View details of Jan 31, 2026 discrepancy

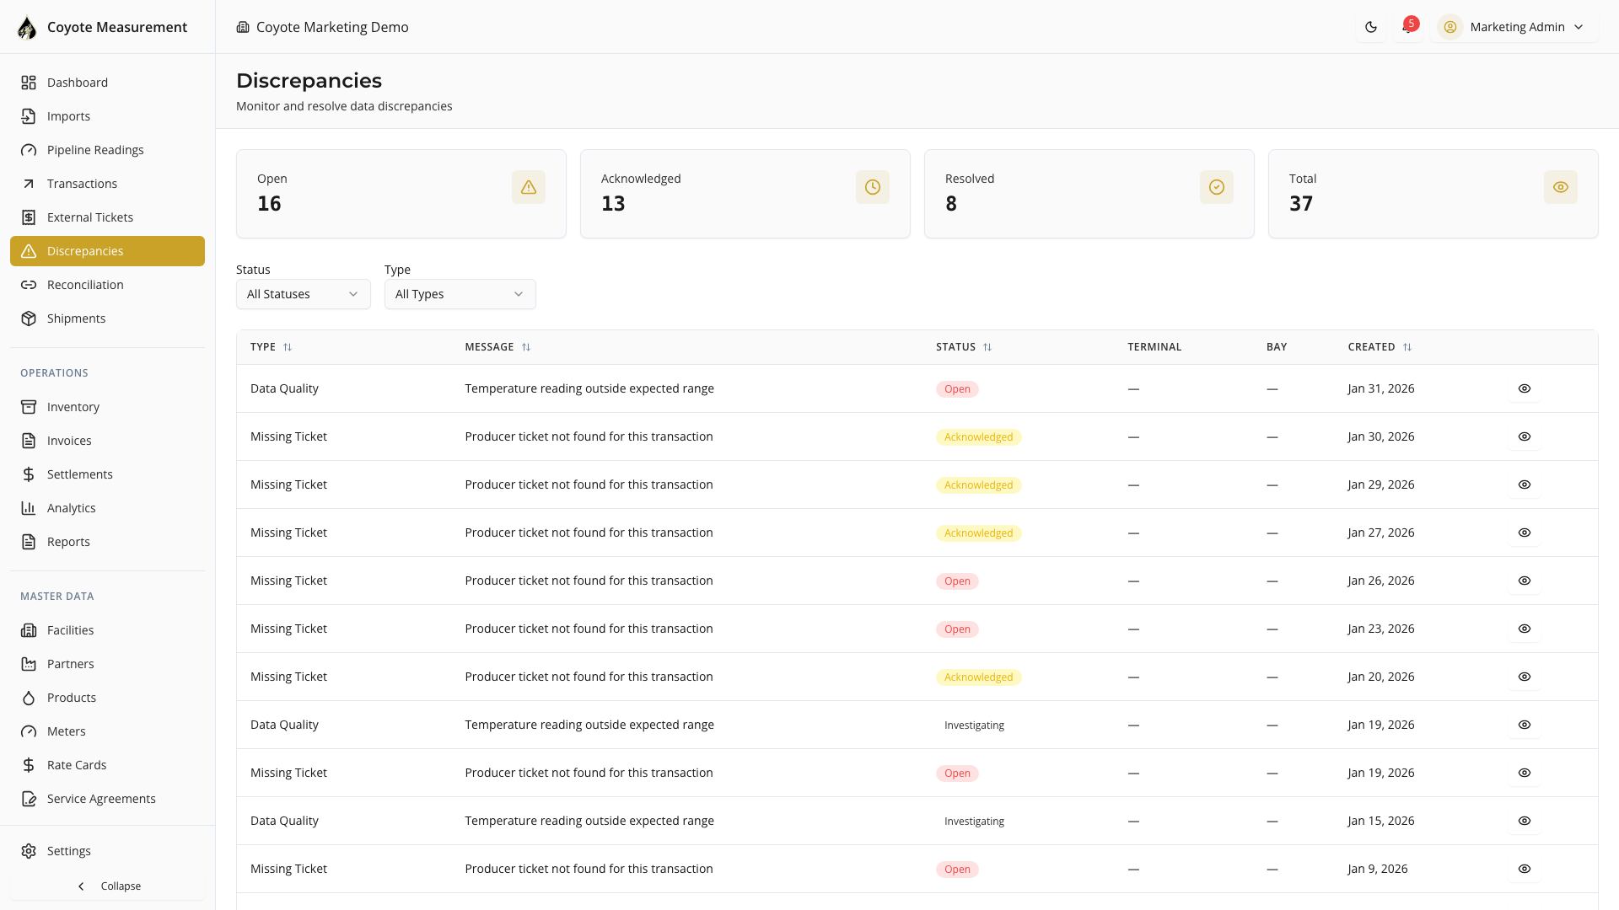pos(1524,388)
